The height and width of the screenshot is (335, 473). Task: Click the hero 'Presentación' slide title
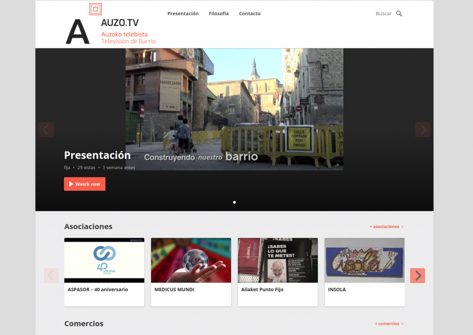97,155
